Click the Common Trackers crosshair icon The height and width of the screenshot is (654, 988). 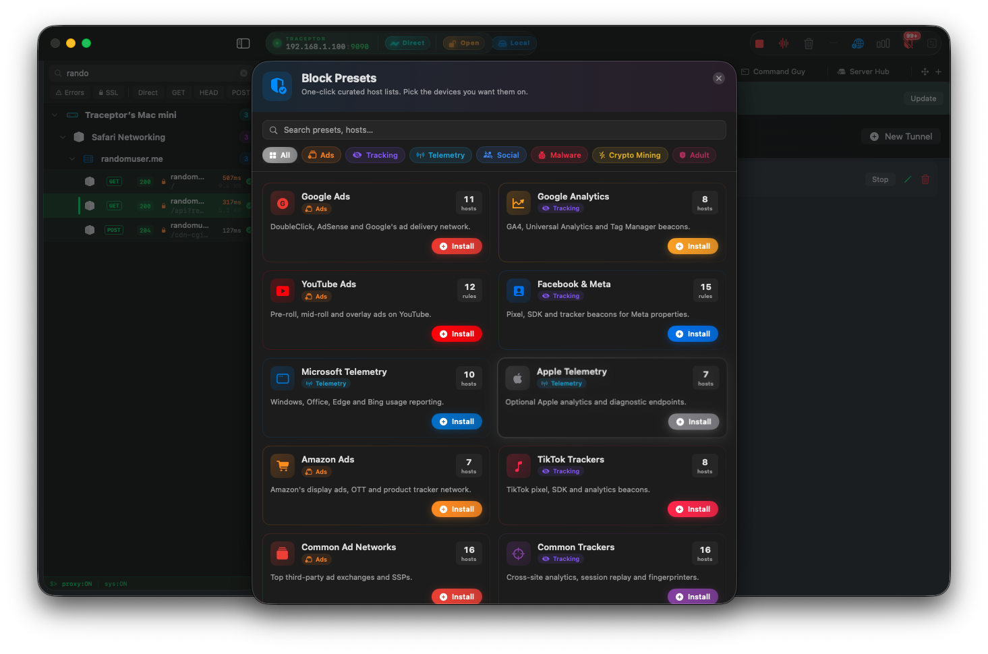pos(519,554)
